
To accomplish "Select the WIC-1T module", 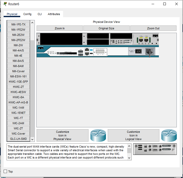I will [x=18, y=118].
